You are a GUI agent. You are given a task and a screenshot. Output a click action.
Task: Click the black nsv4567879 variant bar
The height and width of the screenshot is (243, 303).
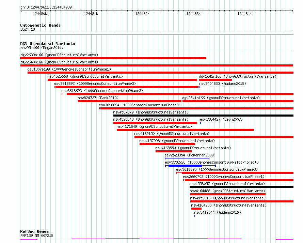point(203,116)
